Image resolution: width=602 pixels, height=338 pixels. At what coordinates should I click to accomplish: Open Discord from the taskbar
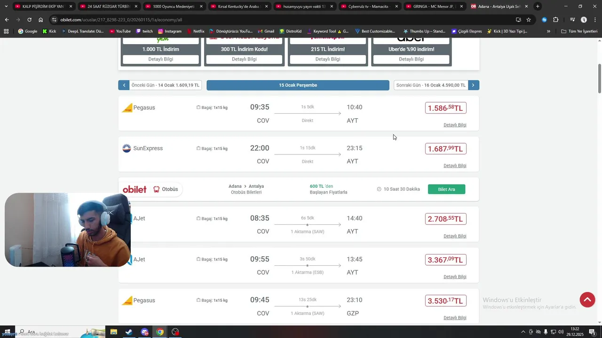tap(144, 332)
